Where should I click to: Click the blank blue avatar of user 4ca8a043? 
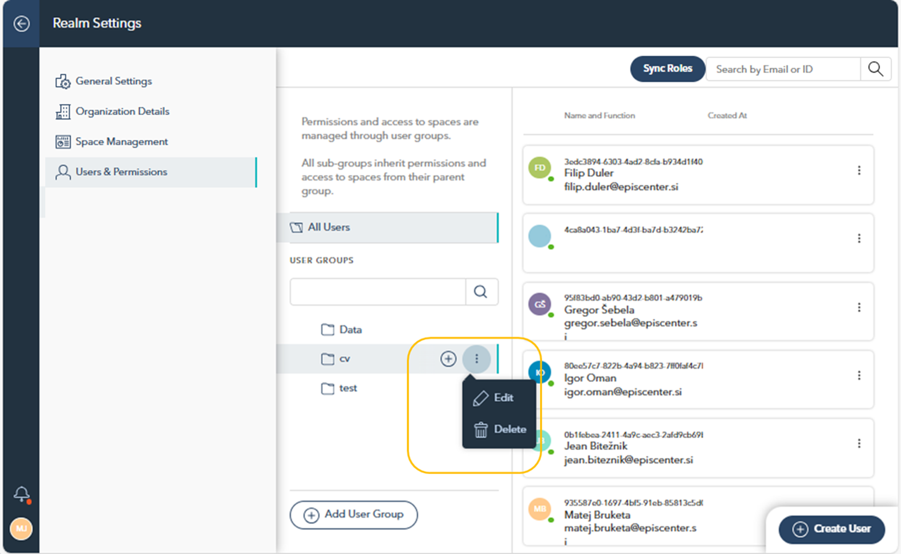(x=540, y=236)
